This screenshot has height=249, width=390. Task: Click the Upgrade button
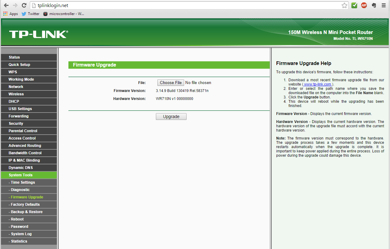coord(171,117)
